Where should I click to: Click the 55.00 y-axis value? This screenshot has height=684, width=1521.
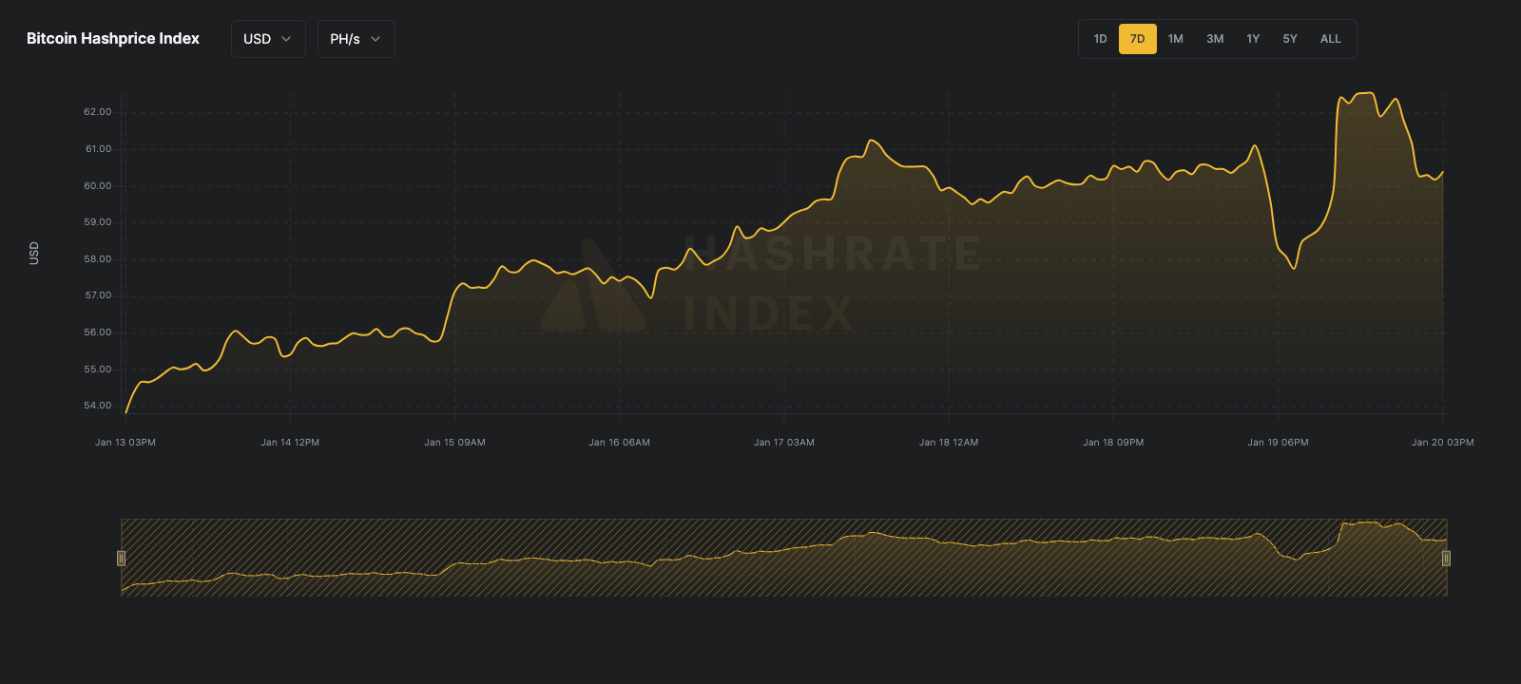(x=98, y=370)
